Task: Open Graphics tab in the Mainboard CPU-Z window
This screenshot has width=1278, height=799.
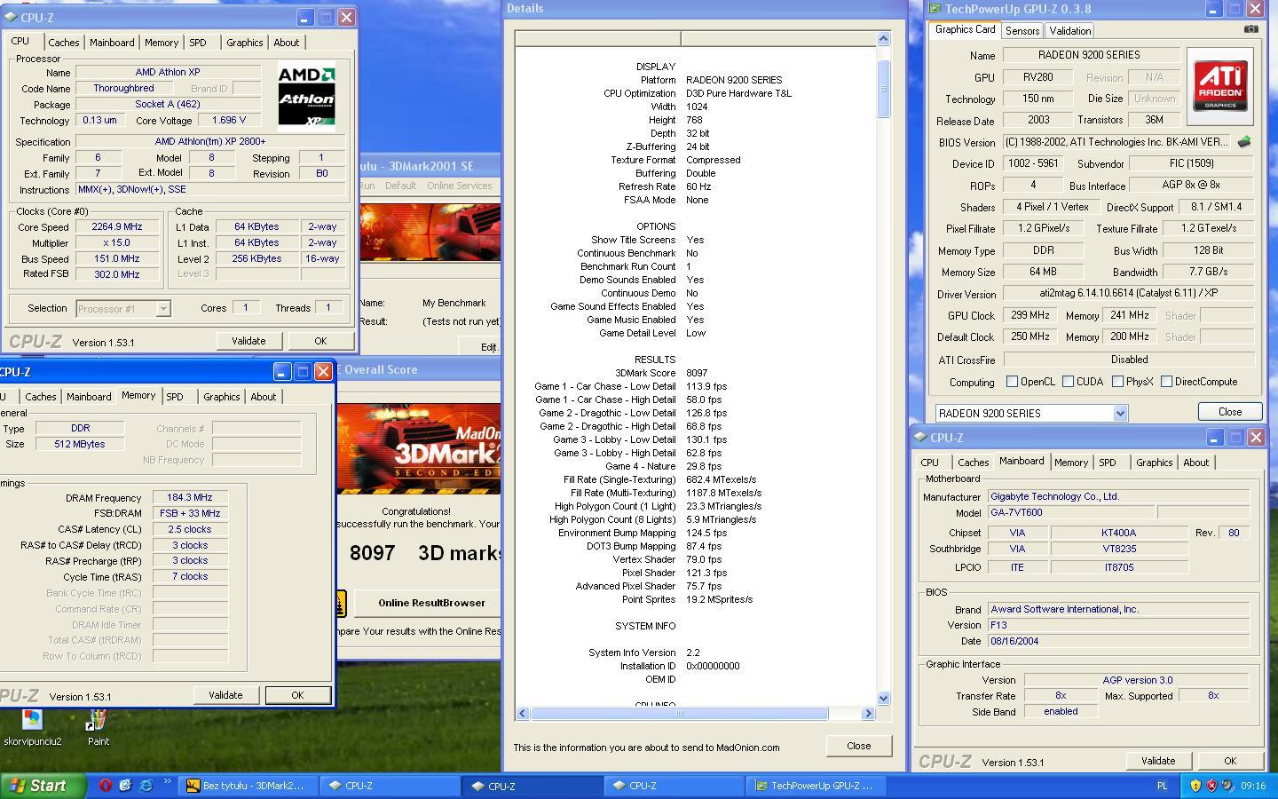Action: 1154,463
